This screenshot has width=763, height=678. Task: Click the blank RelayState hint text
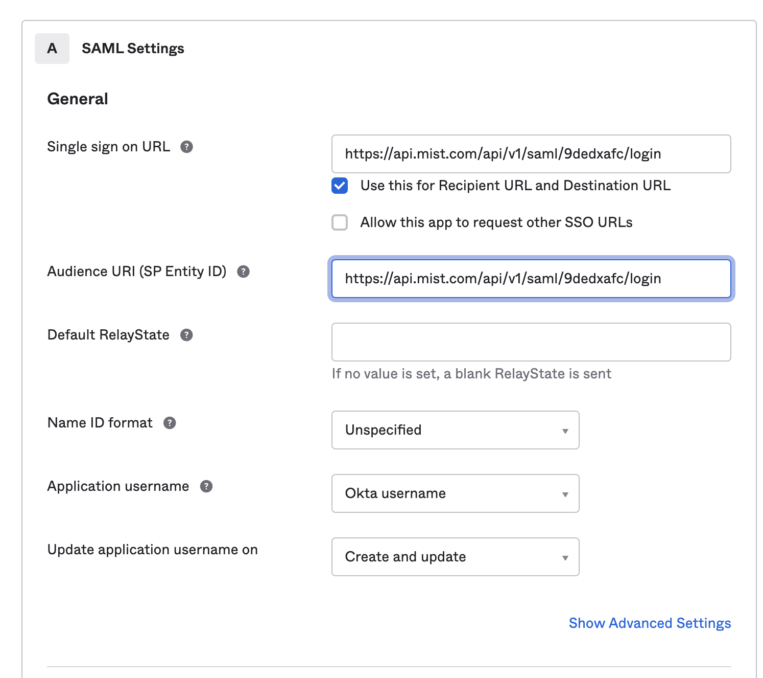[x=471, y=374]
